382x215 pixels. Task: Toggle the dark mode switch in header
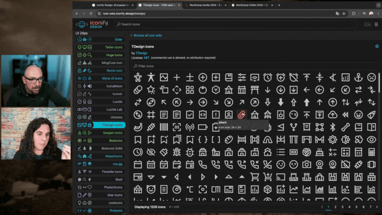point(368,24)
